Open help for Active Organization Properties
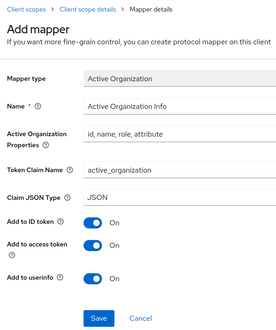276x330 pixels. click(46, 145)
